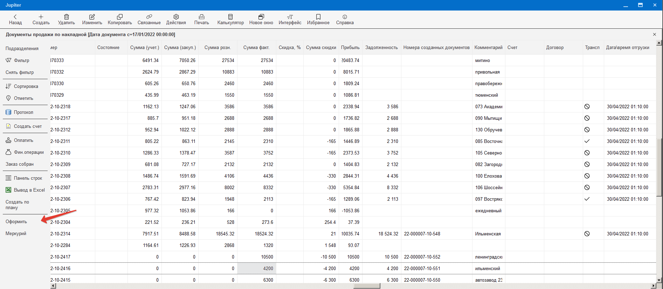Screen dimensions: 663x289
Task: Sort by Сумма факт. column header
Action: click(x=256, y=47)
